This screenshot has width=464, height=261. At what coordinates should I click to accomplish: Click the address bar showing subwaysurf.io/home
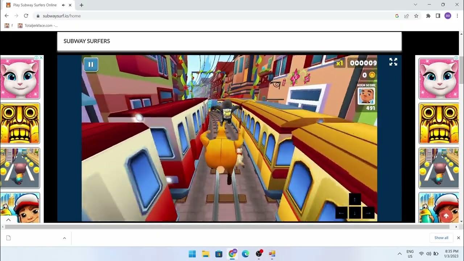[x=214, y=16]
